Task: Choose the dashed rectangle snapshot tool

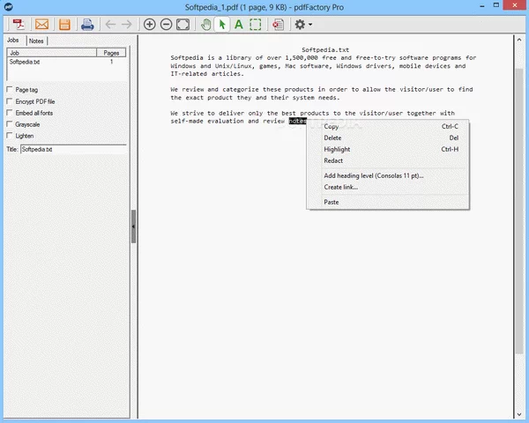Action: (x=255, y=25)
